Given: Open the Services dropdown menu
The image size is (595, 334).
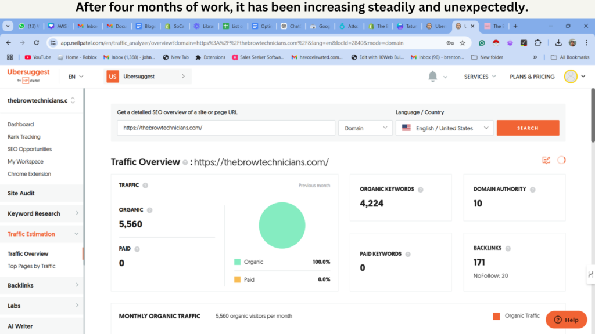Looking at the screenshot, I should 479,77.
